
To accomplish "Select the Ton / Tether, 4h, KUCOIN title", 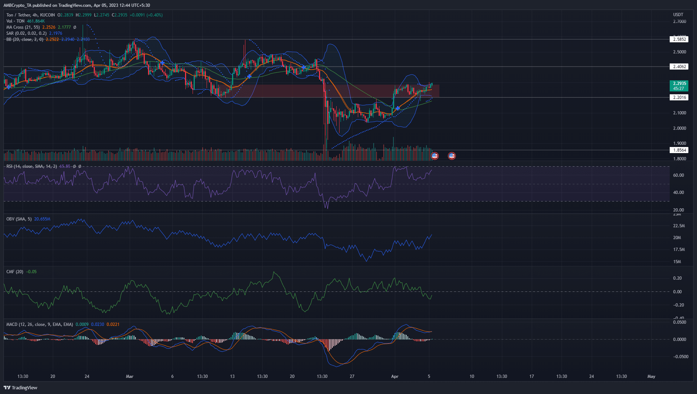I will tap(31, 15).
